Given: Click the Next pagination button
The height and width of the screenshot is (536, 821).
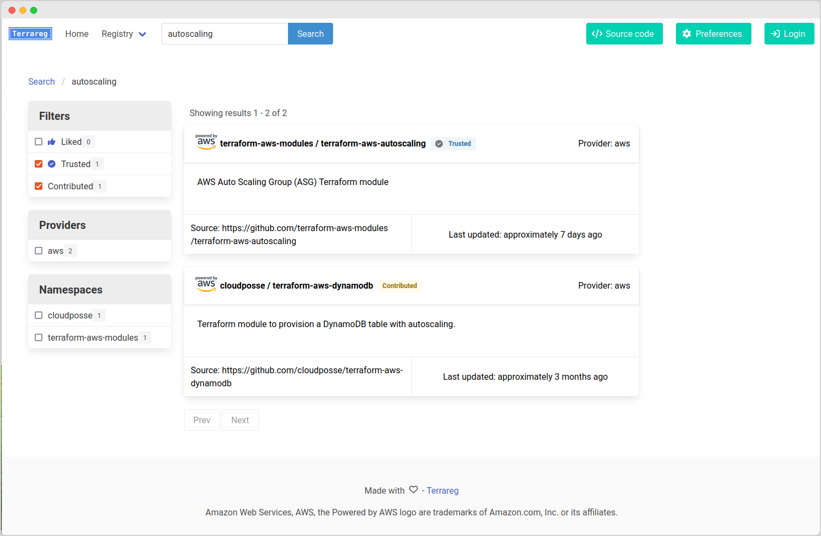Looking at the screenshot, I should point(240,420).
